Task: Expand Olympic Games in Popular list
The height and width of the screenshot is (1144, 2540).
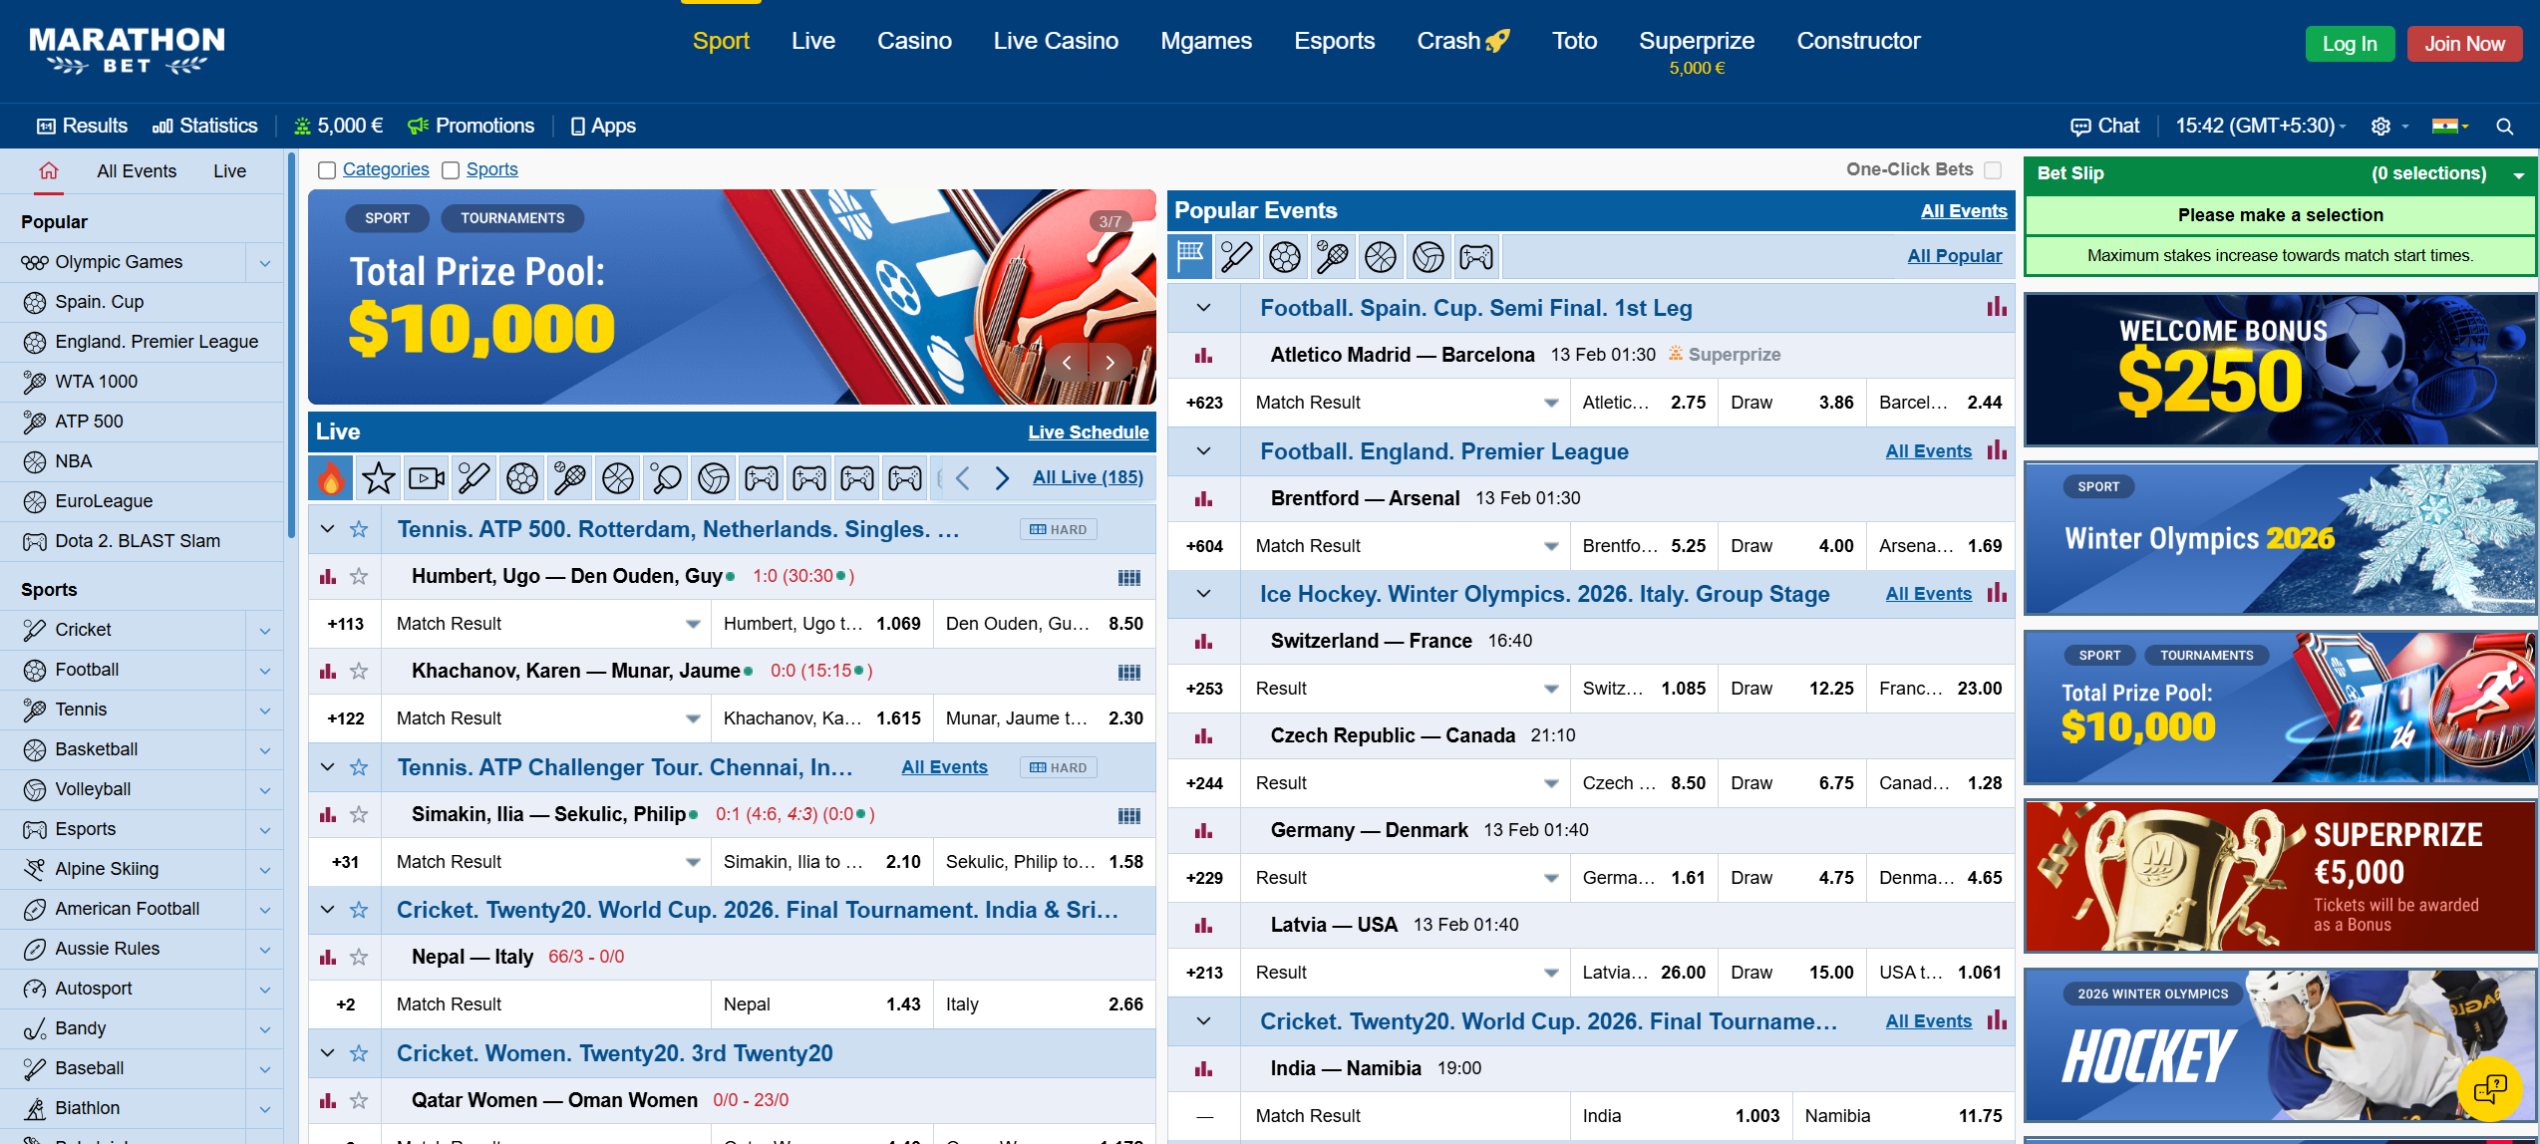Action: tap(265, 262)
